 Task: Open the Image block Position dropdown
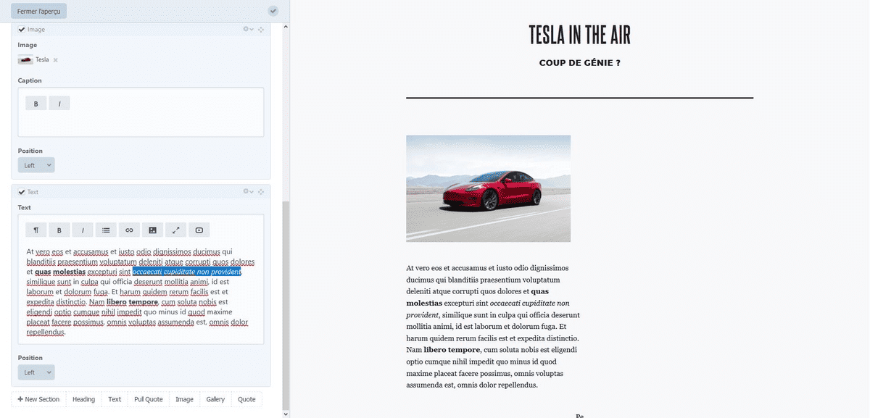click(36, 165)
